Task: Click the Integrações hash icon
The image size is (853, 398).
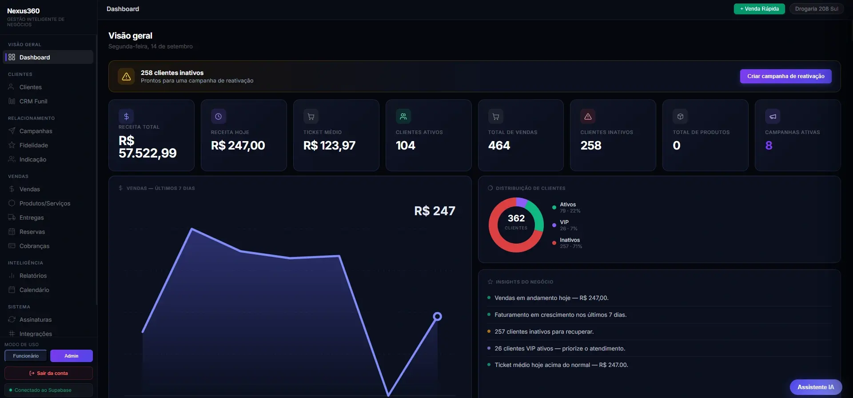Action: 12,334
